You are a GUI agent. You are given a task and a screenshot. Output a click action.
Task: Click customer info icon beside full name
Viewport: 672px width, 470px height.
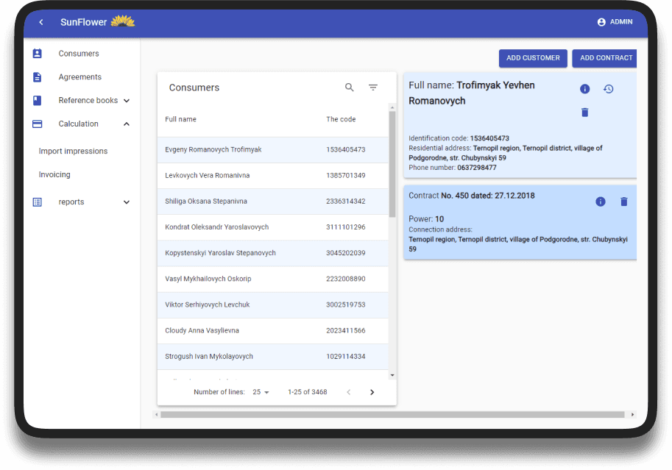(584, 89)
